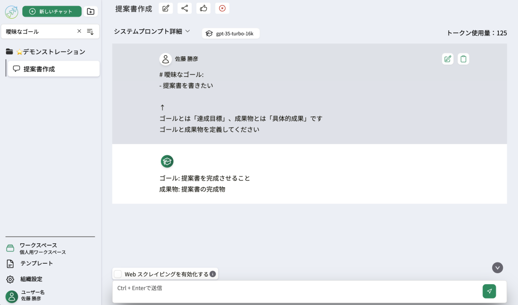Edit the user message by 佐藤 勝彦
Image resolution: width=518 pixels, height=305 pixels.
point(447,59)
